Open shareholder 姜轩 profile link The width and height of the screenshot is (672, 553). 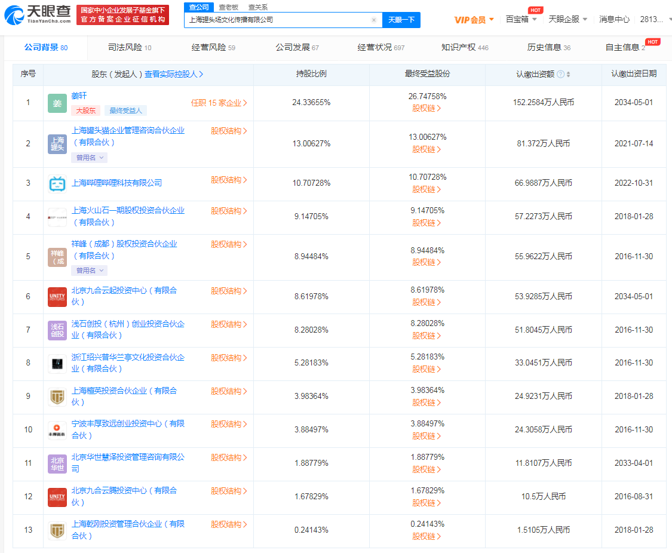click(79, 96)
